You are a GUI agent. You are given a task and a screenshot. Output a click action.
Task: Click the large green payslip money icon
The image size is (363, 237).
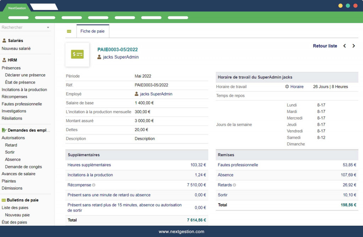click(x=77, y=54)
